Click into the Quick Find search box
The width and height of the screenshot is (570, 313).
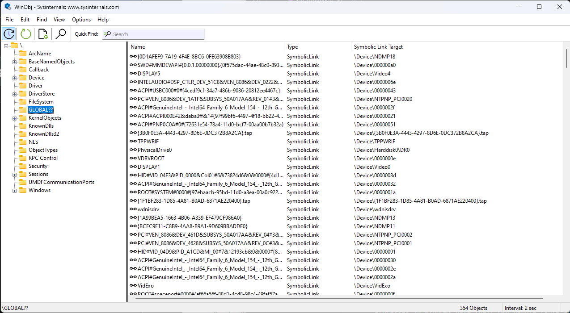click(153, 34)
